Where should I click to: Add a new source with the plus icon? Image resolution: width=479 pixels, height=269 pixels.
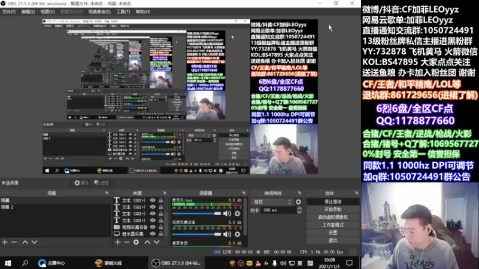[x=118, y=242]
